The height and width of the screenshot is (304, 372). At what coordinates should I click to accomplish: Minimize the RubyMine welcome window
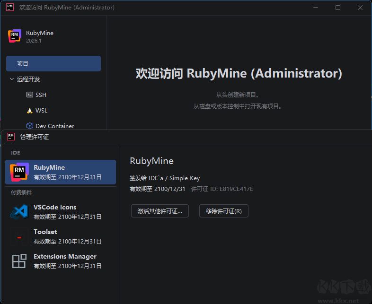(x=316, y=8)
